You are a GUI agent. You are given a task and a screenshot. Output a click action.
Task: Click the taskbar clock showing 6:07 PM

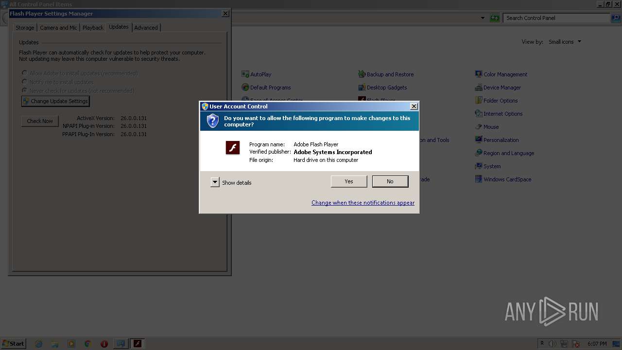597,344
